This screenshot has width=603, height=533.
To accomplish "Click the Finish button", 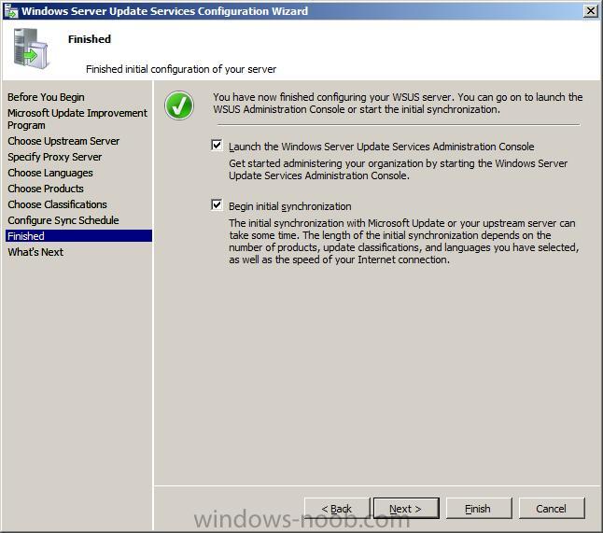I will 479,509.
